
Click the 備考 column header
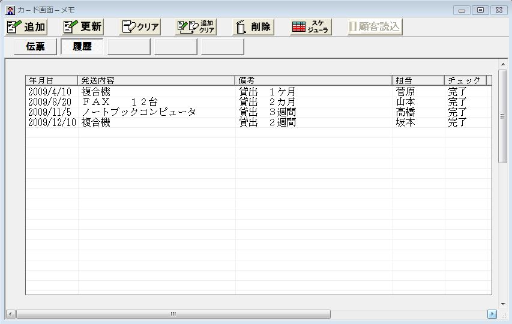tap(313, 80)
